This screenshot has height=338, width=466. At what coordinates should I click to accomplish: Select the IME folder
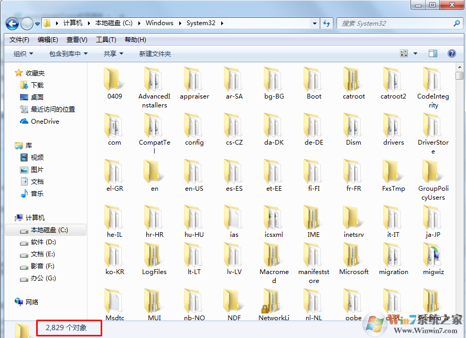314,222
